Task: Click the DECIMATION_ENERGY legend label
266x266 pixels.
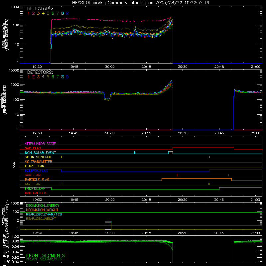Action: coord(43,205)
